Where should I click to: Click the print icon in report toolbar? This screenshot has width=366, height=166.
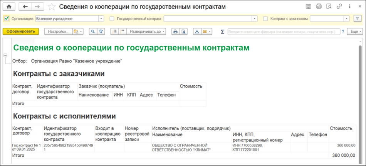point(175,32)
